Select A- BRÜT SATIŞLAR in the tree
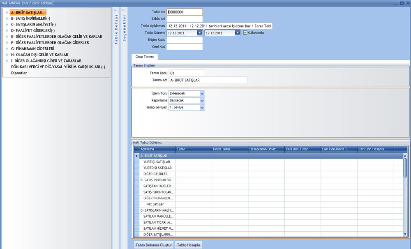 click(28, 12)
